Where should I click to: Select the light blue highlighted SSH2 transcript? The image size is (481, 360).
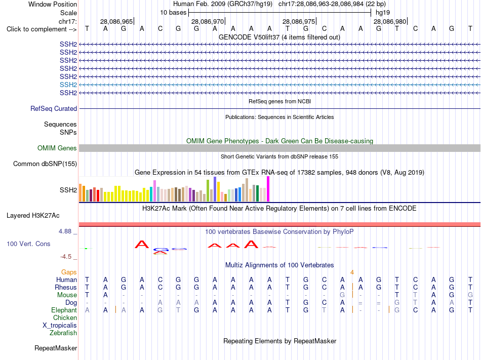coord(279,85)
